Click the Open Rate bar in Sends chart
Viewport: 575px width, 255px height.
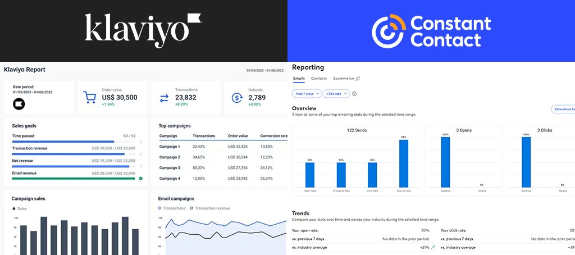click(x=309, y=175)
